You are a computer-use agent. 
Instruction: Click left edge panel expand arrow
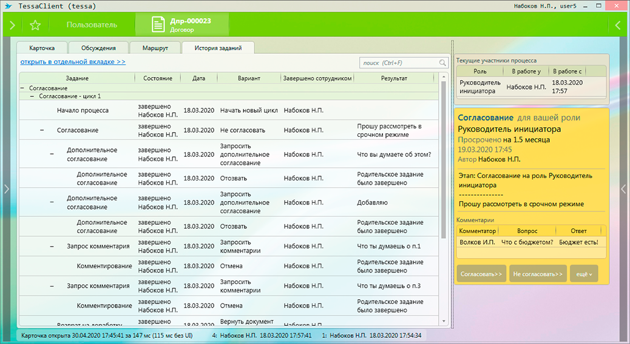[7, 189]
